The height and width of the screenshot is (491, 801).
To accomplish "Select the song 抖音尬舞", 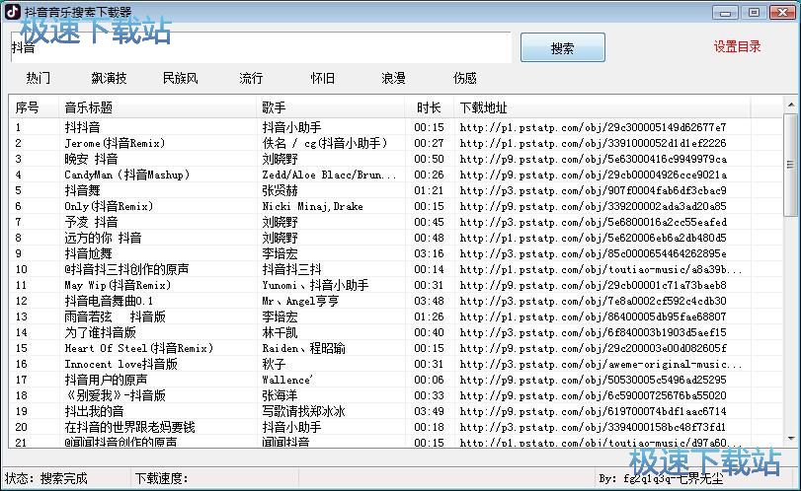I will (x=88, y=253).
